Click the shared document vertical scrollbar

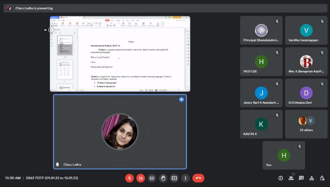[185, 58]
